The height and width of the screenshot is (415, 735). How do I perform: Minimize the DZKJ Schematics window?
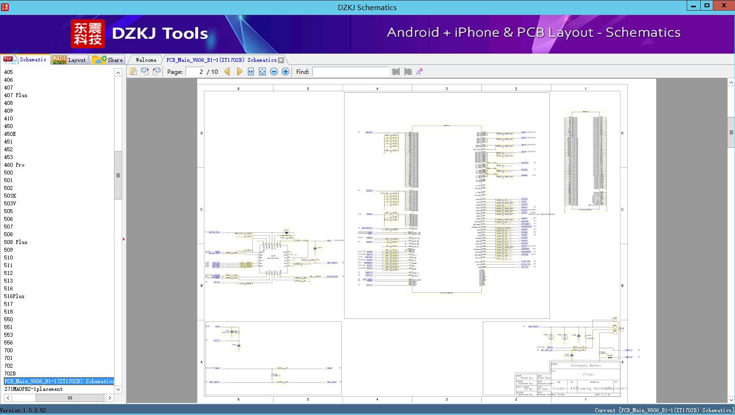click(693, 6)
